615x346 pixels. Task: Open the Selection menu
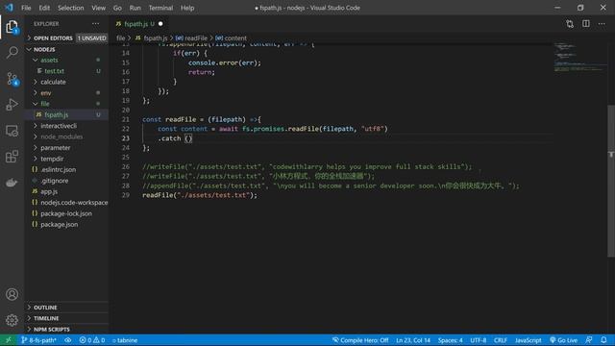tap(70, 8)
